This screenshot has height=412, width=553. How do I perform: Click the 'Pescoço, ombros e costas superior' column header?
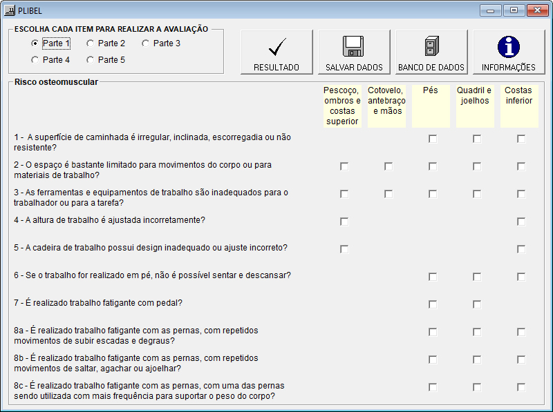(342, 106)
